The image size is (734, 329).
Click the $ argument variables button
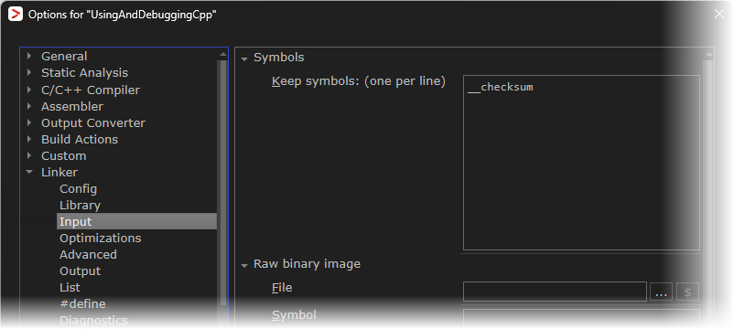click(687, 292)
